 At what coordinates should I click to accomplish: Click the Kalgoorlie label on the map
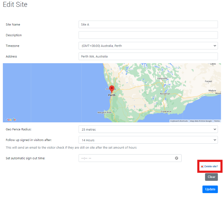[x=162, y=78]
